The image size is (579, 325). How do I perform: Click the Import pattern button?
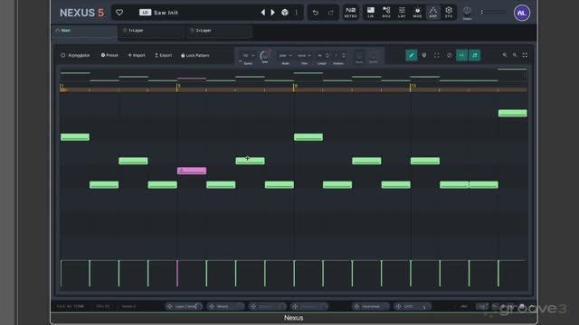[137, 55]
